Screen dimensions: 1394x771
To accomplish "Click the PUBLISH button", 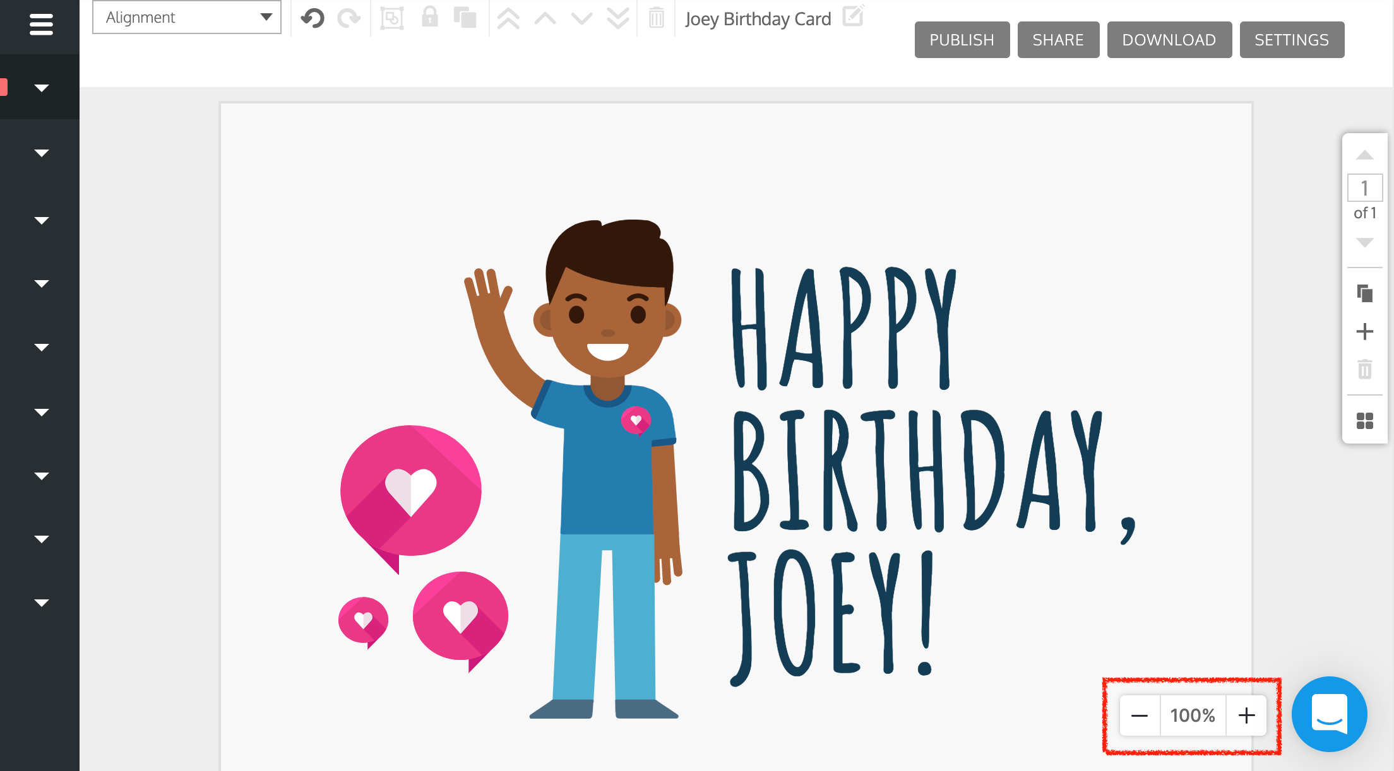I will pyautogui.click(x=959, y=40).
